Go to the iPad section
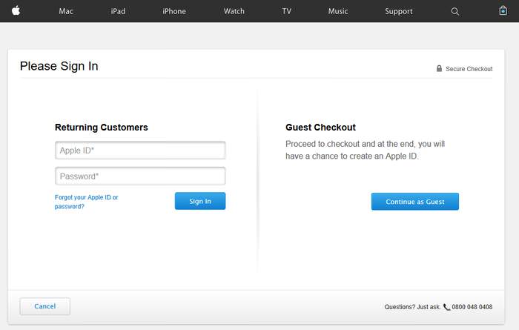Image resolution: width=519 pixels, height=330 pixels. pyautogui.click(x=118, y=11)
